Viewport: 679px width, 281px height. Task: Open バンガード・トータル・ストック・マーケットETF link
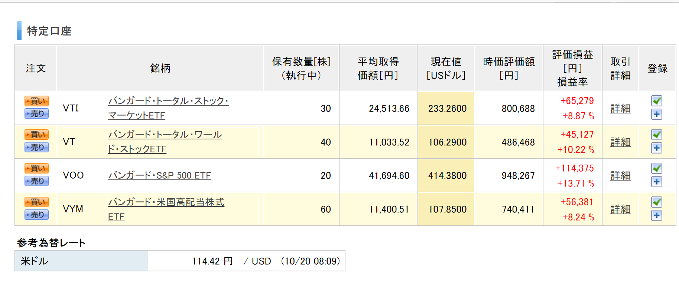tap(168, 101)
